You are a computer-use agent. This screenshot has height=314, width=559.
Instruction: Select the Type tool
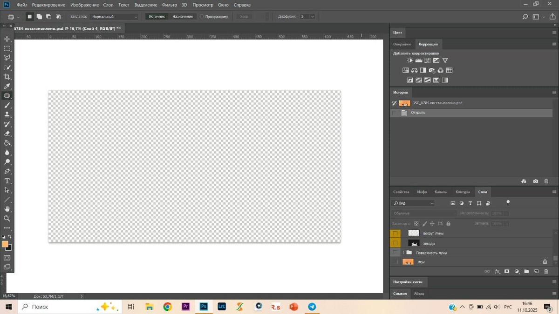coord(7,181)
